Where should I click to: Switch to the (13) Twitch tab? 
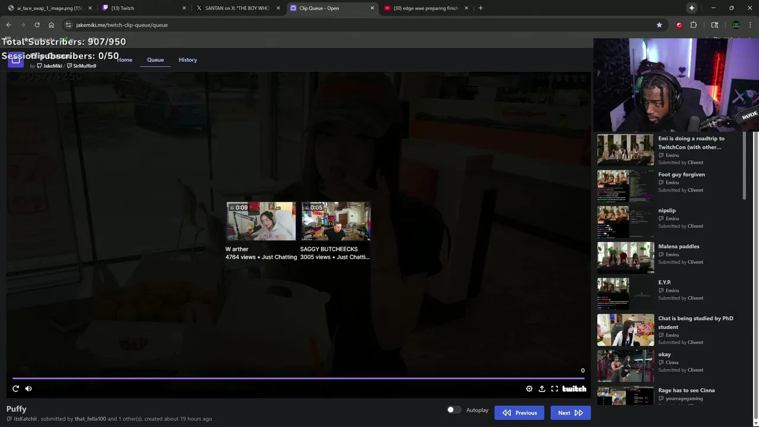(x=143, y=8)
